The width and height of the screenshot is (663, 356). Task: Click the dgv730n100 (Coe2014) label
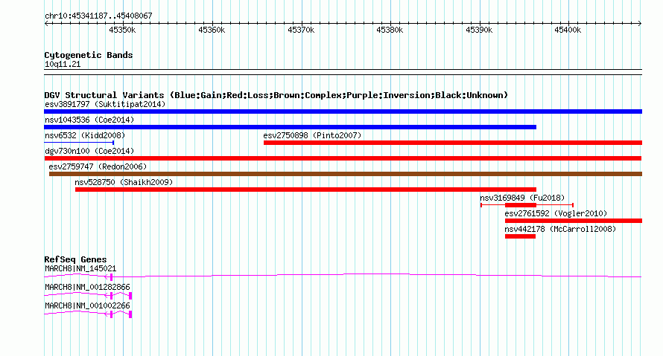pos(89,151)
